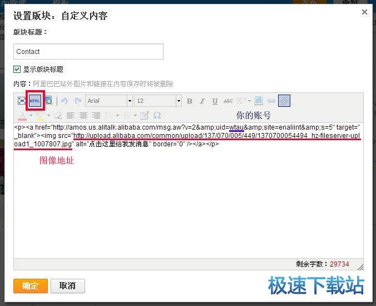Image resolution: width=376 pixels, height=306 pixels.
Task: Click the remove link icon
Action: coord(284,101)
